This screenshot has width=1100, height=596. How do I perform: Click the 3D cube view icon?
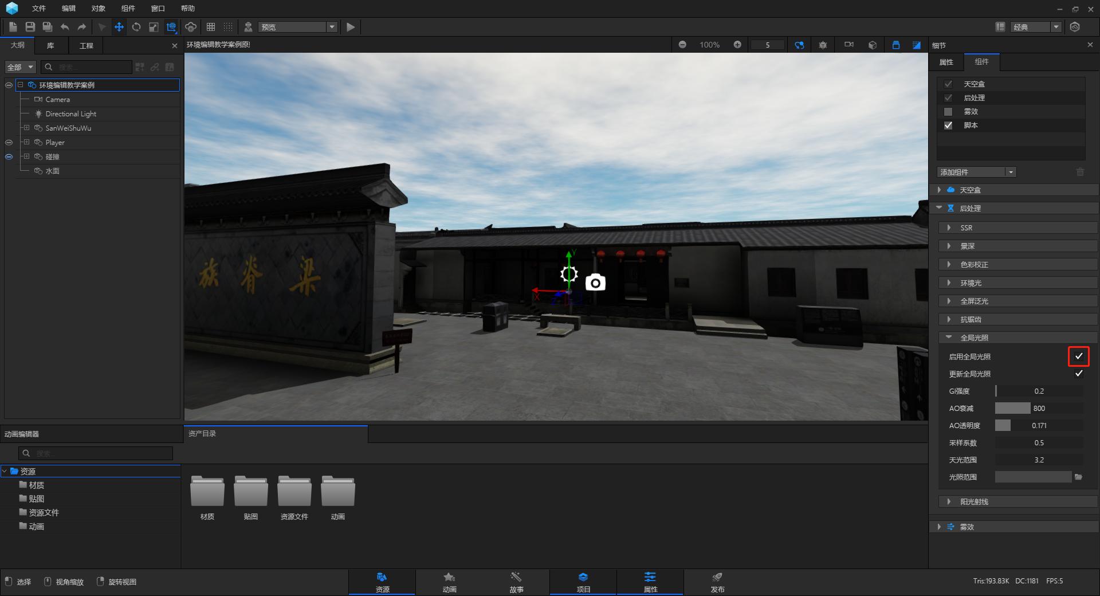tap(873, 45)
